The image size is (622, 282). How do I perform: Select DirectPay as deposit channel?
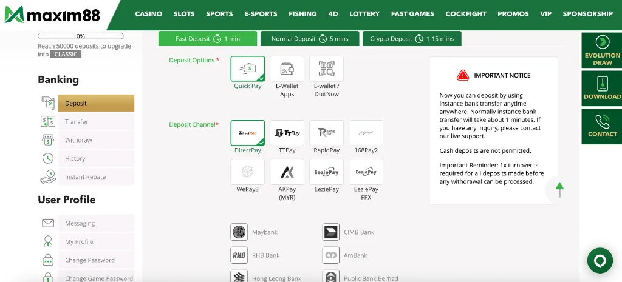coord(247,133)
